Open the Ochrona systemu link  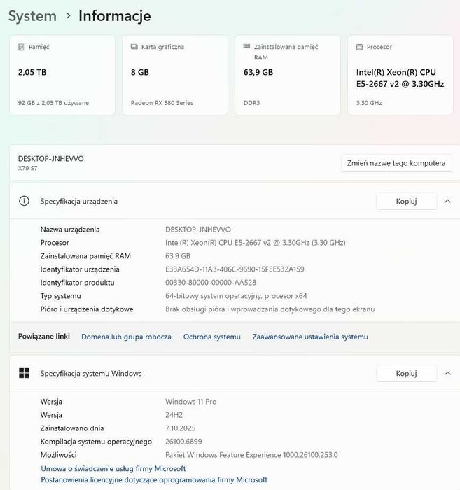pos(211,337)
